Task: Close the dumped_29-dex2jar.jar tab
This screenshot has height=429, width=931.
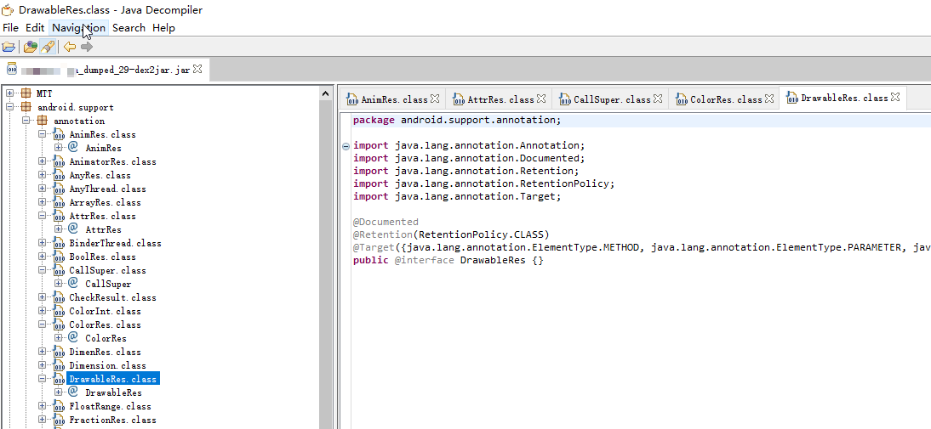Action: pyautogui.click(x=197, y=70)
